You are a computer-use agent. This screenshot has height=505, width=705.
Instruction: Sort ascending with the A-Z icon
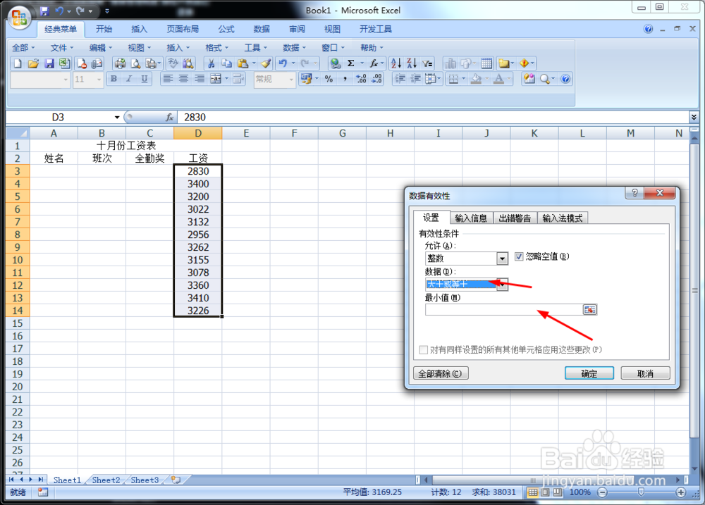pos(396,63)
